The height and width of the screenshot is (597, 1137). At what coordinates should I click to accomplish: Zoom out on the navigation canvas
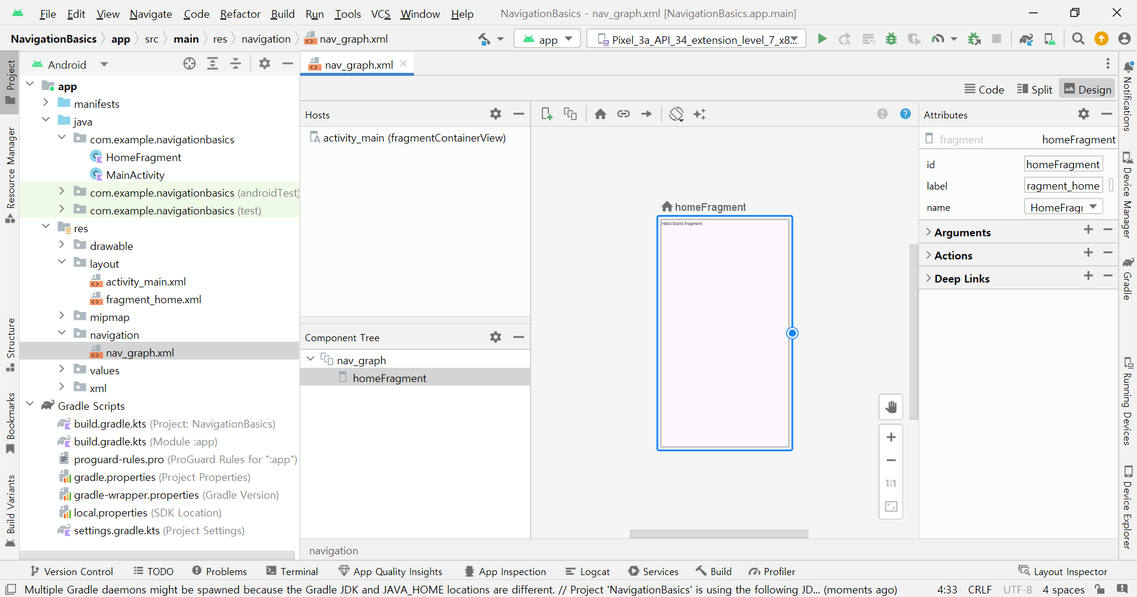[891, 460]
